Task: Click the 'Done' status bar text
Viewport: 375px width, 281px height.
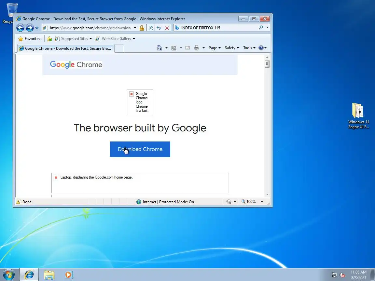Action: (27, 202)
